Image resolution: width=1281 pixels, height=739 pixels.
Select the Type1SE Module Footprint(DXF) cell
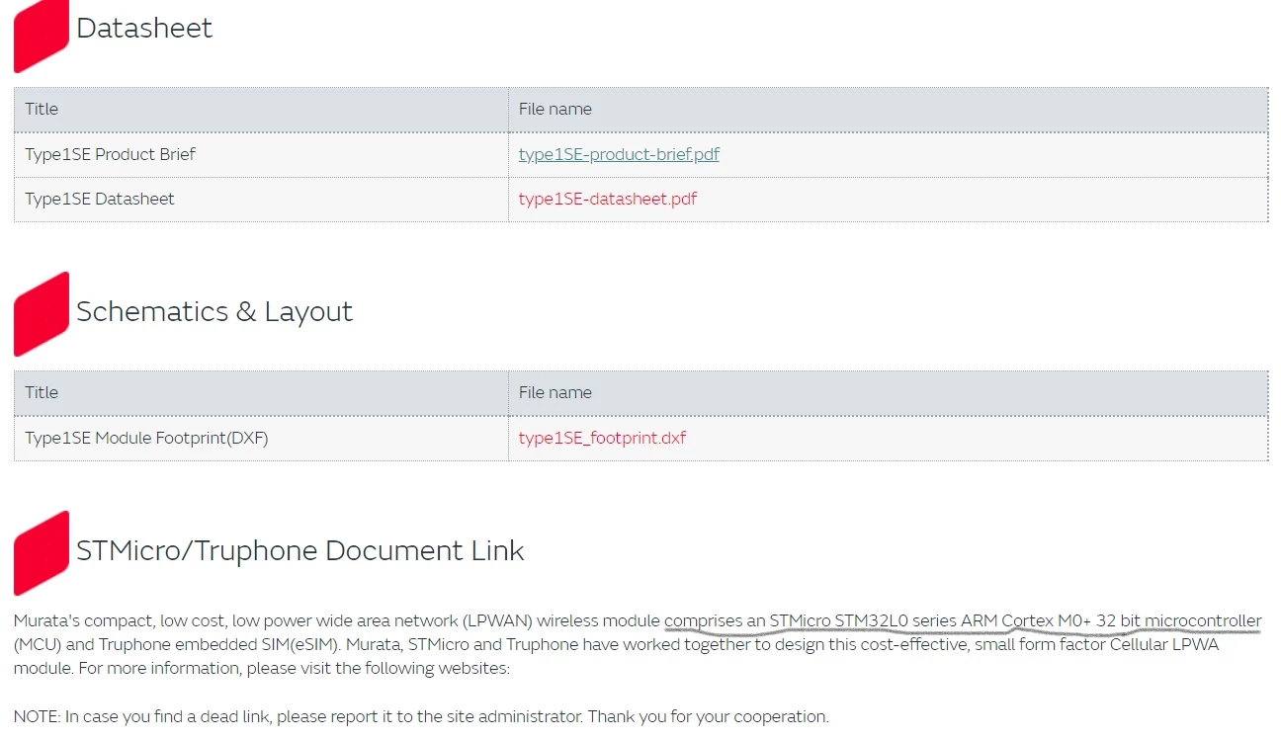pos(261,438)
